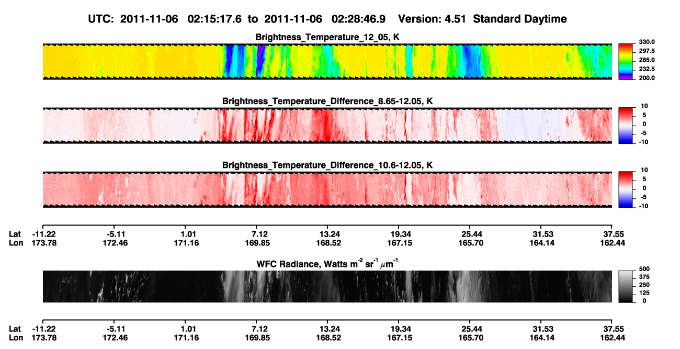Click the title 'Brightness_Temperature_12_05, K'
The height and width of the screenshot is (349, 680).
[327, 37]
